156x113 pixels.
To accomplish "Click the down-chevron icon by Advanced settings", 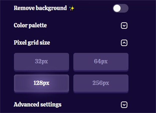I will [x=124, y=105].
